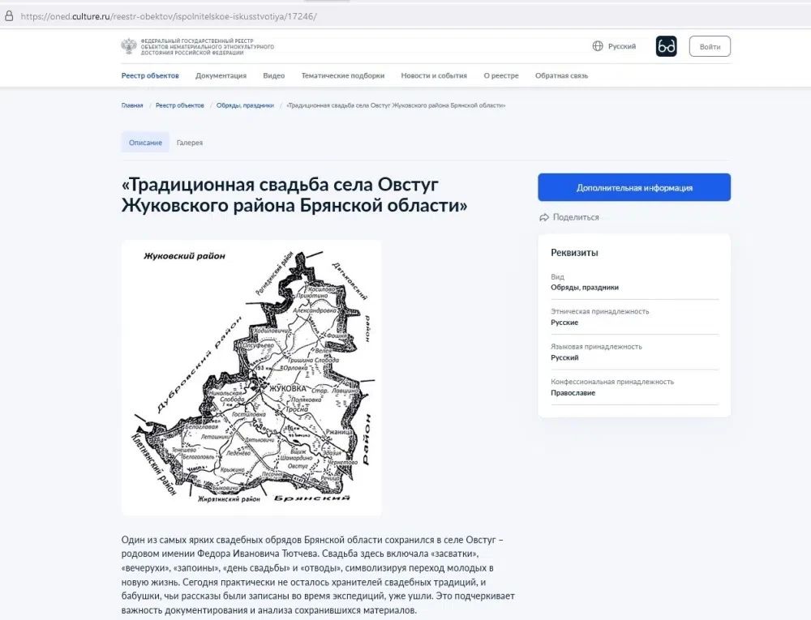Click the current-page breadcrumb Традиционная свадьба text
This screenshot has width=811, height=620.
[x=396, y=105]
